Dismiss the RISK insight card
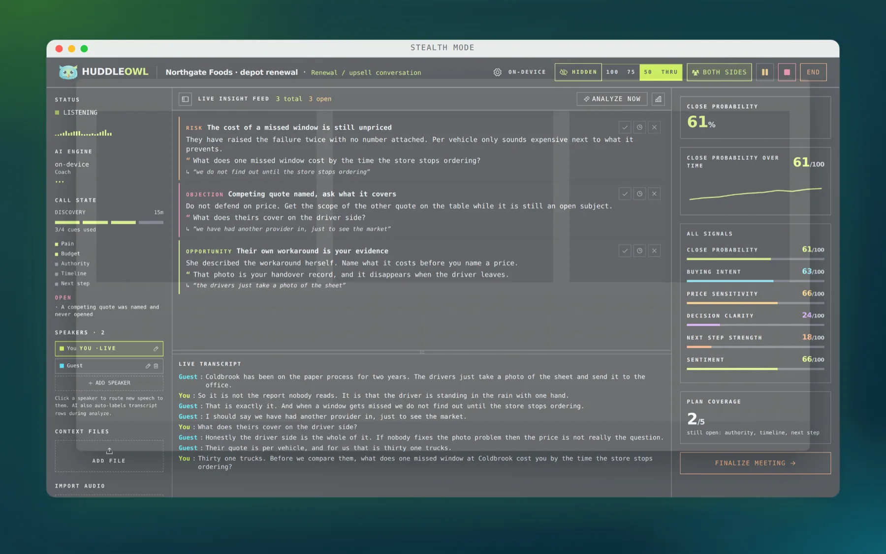 point(654,127)
